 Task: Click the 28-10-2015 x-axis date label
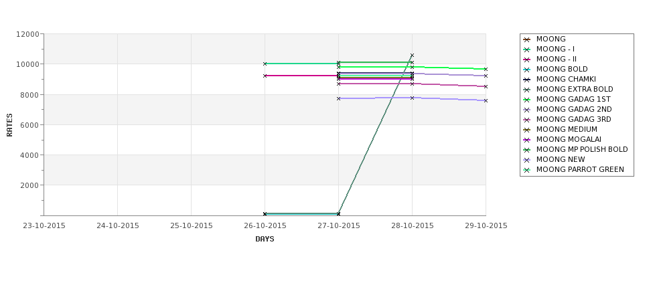point(413,226)
